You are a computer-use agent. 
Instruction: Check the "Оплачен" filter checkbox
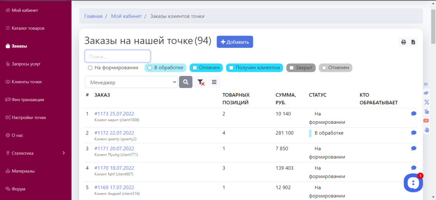point(195,68)
